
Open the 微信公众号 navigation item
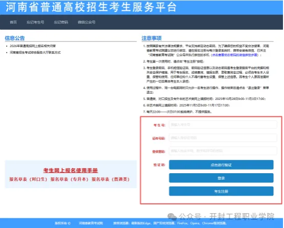pos(87,22)
